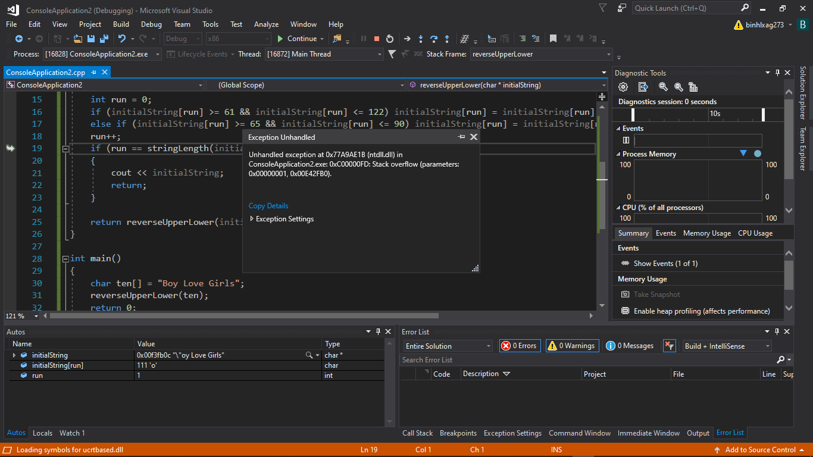Viewport: 813px width, 457px height.
Task: Expand the initialString variable in Autos
Action: (14, 355)
